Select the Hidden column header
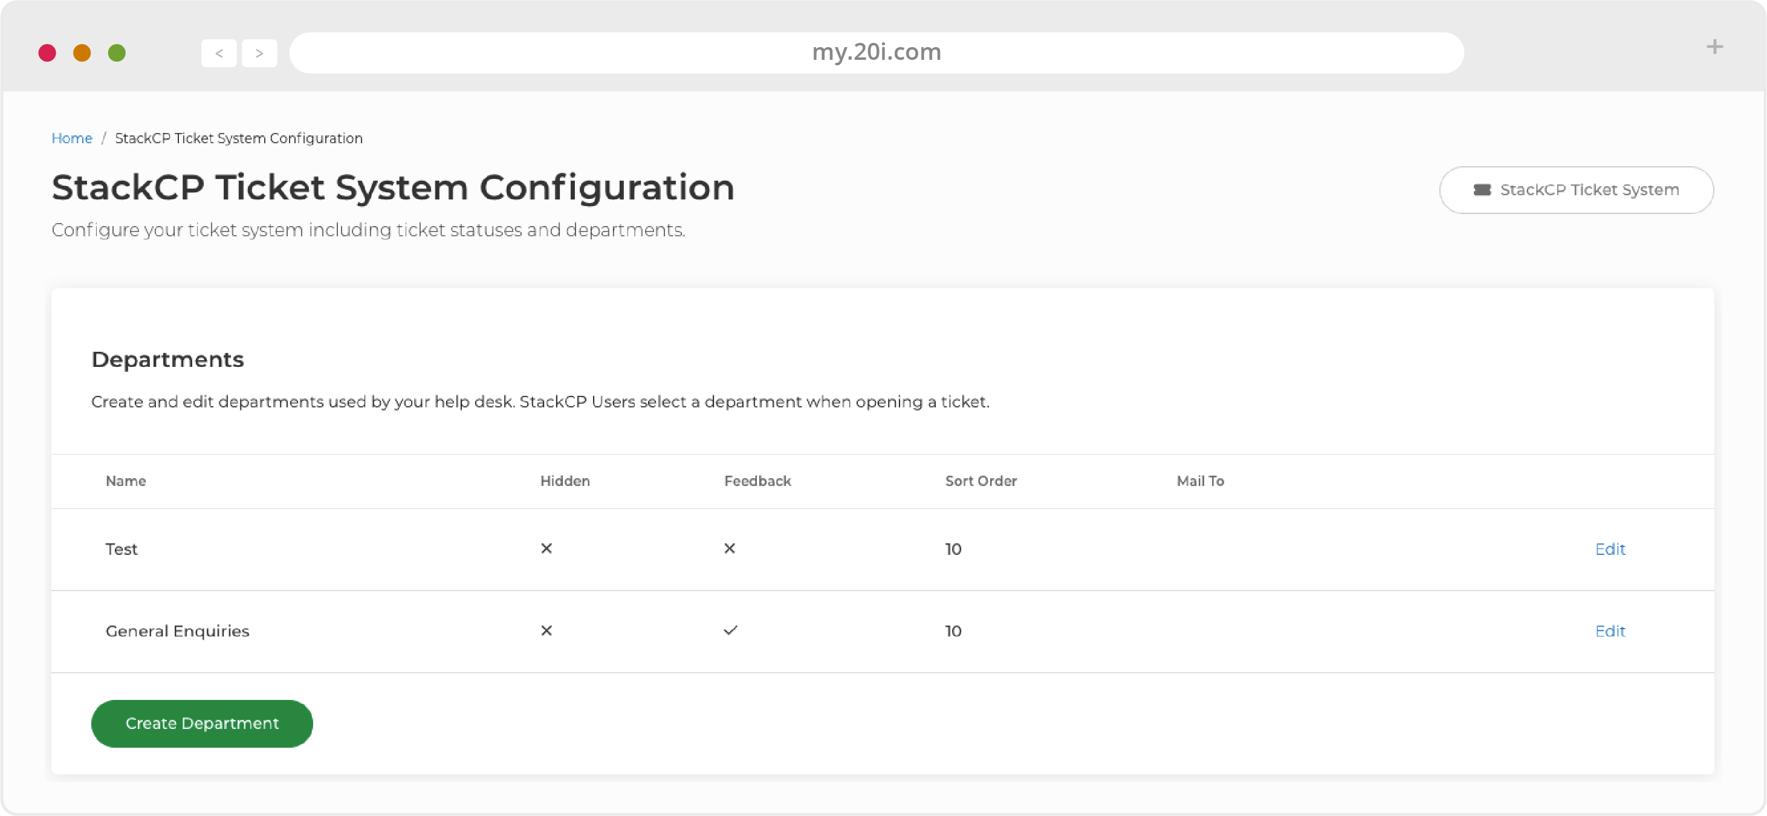This screenshot has height=816, width=1767. pyautogui.click(x=565, y=481)
